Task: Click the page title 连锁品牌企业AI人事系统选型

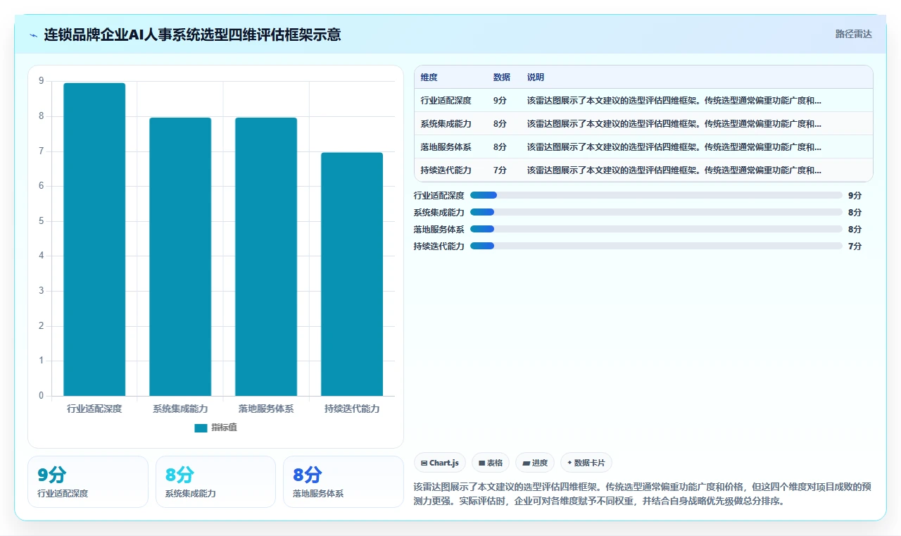Action: coord(193,35)
